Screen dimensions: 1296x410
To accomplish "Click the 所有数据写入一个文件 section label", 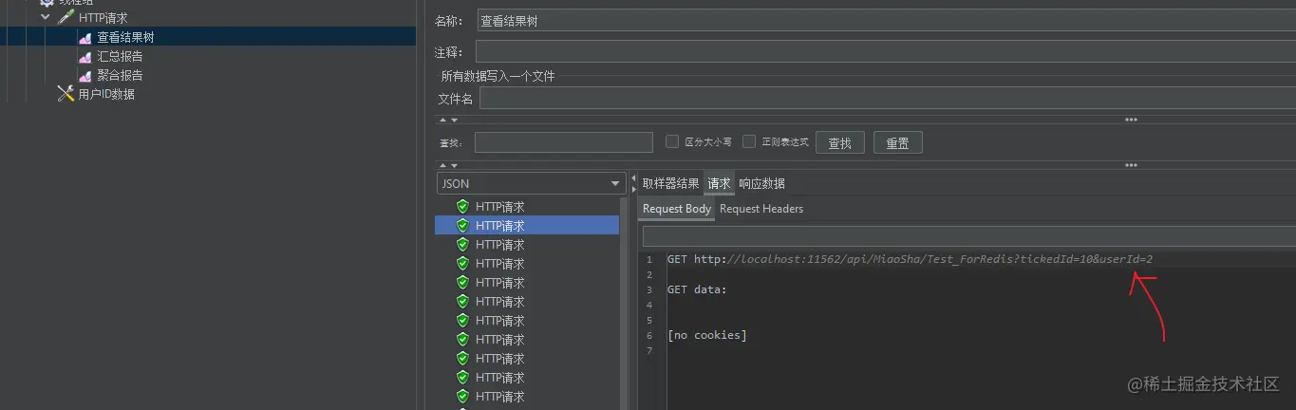I will [498, 76].
